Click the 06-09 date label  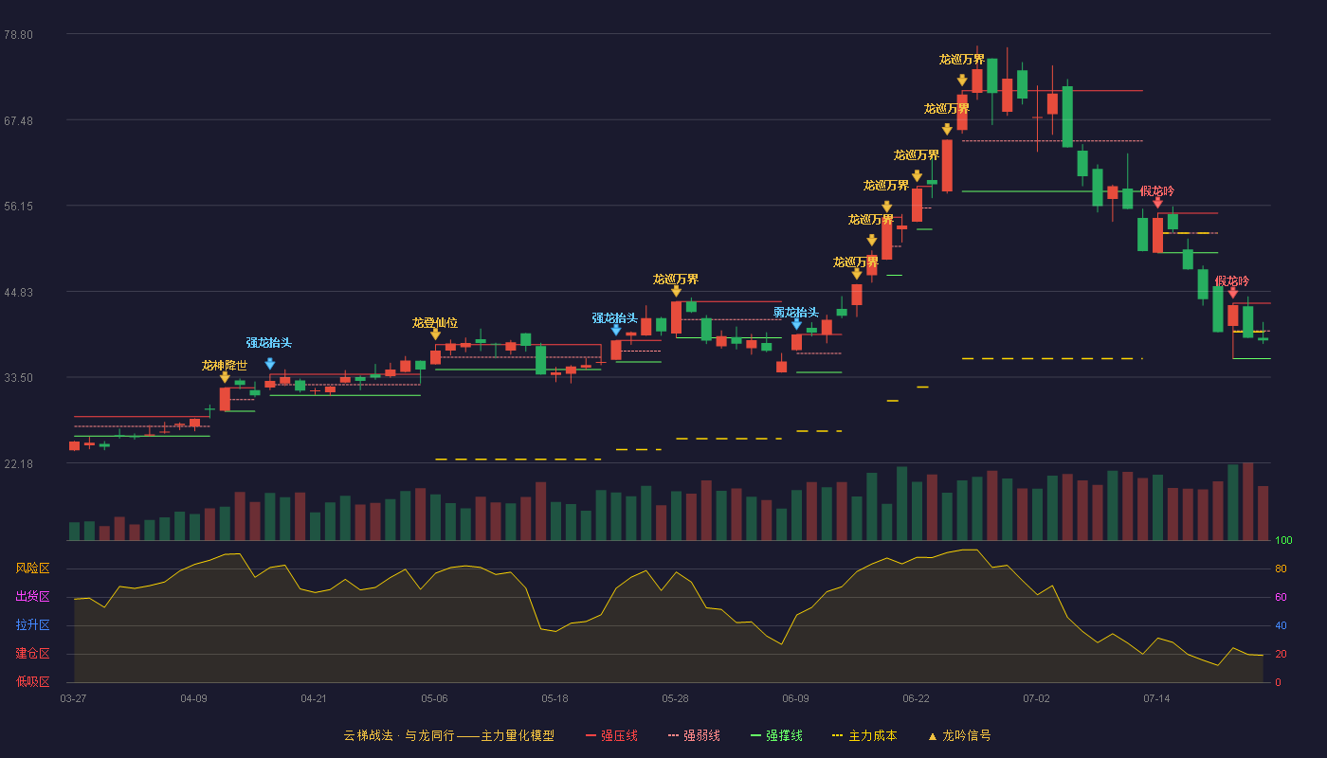coord(795,698)
